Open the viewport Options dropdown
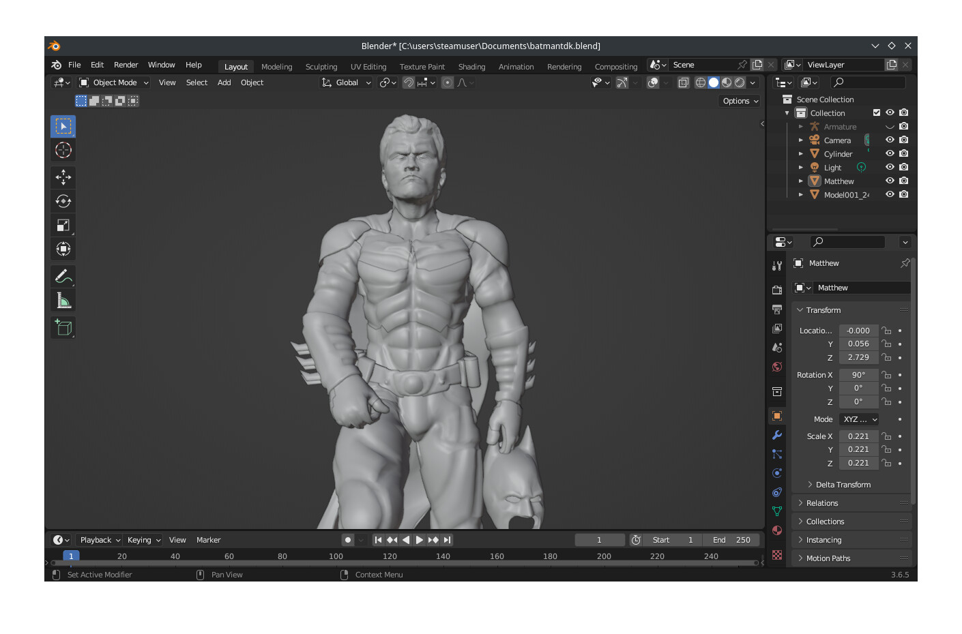Screen dimensions: 962x634 (x=740, y=101)
